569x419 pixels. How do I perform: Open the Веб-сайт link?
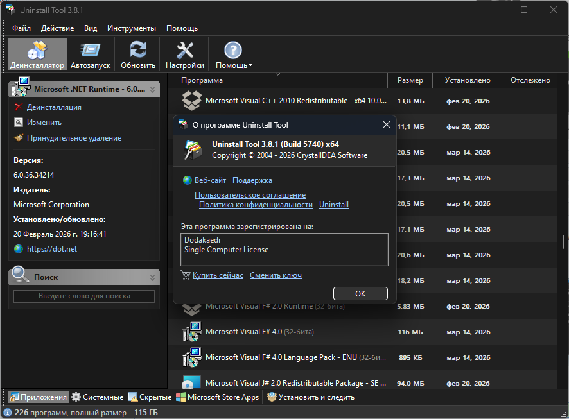click(210, 180)
